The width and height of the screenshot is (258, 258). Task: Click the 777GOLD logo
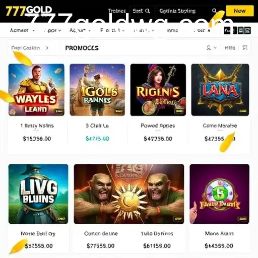point(29,11)
